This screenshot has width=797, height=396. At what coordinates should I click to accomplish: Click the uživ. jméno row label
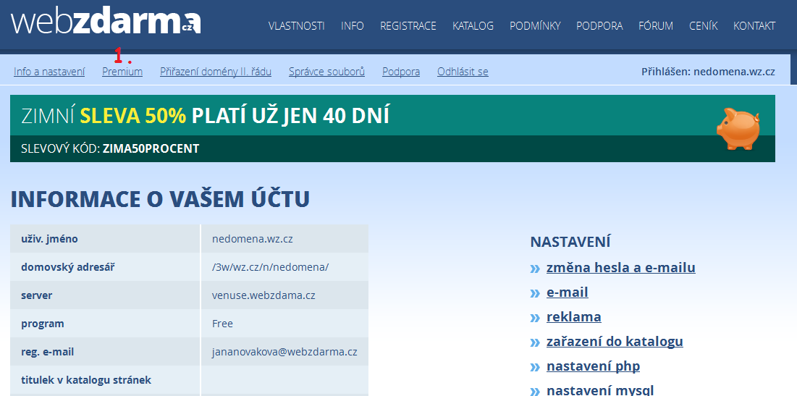click(49, 239)
